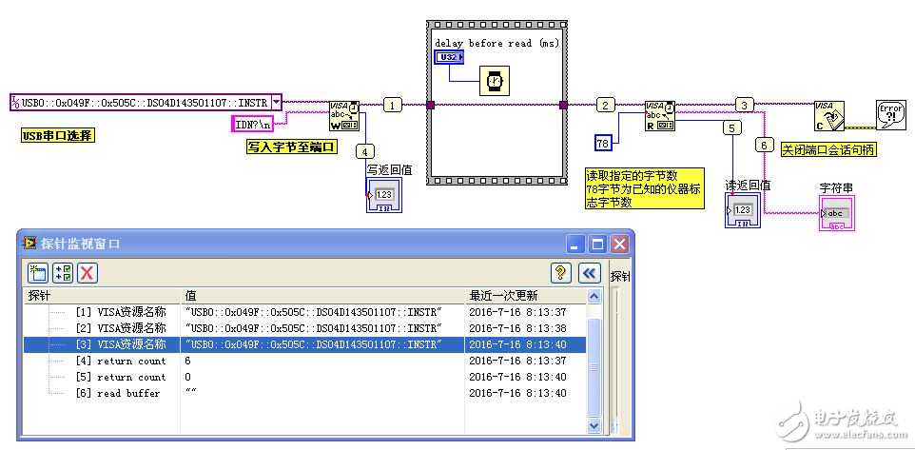
Task: Click probe marker 5 above 读返回值
Action: click(731, 127)
